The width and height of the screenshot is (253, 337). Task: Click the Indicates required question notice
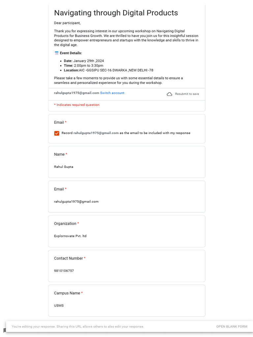click(x=77, y=105)
